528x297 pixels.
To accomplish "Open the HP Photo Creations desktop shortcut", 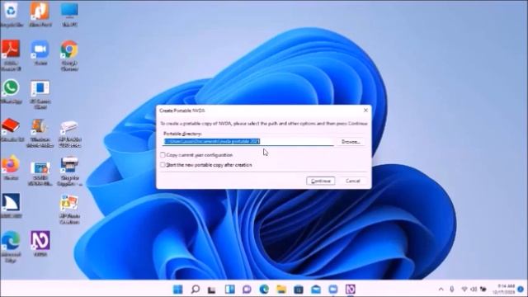I will coord(69,209).
